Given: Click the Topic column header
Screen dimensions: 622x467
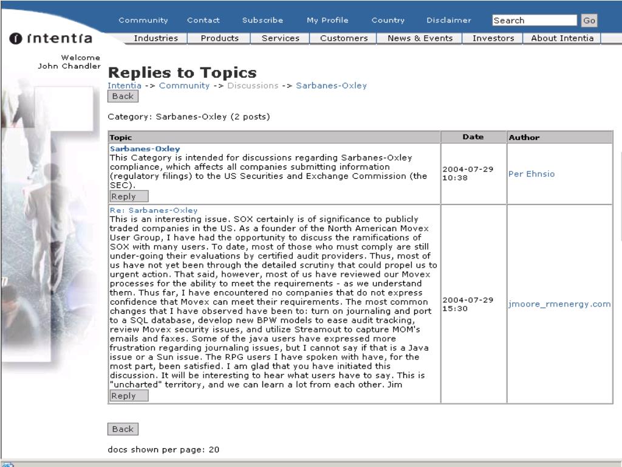Looking at the screenshot, I should pos(274,137).
